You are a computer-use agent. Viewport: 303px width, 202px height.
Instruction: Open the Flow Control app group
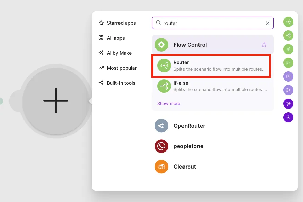coord(212,45)
